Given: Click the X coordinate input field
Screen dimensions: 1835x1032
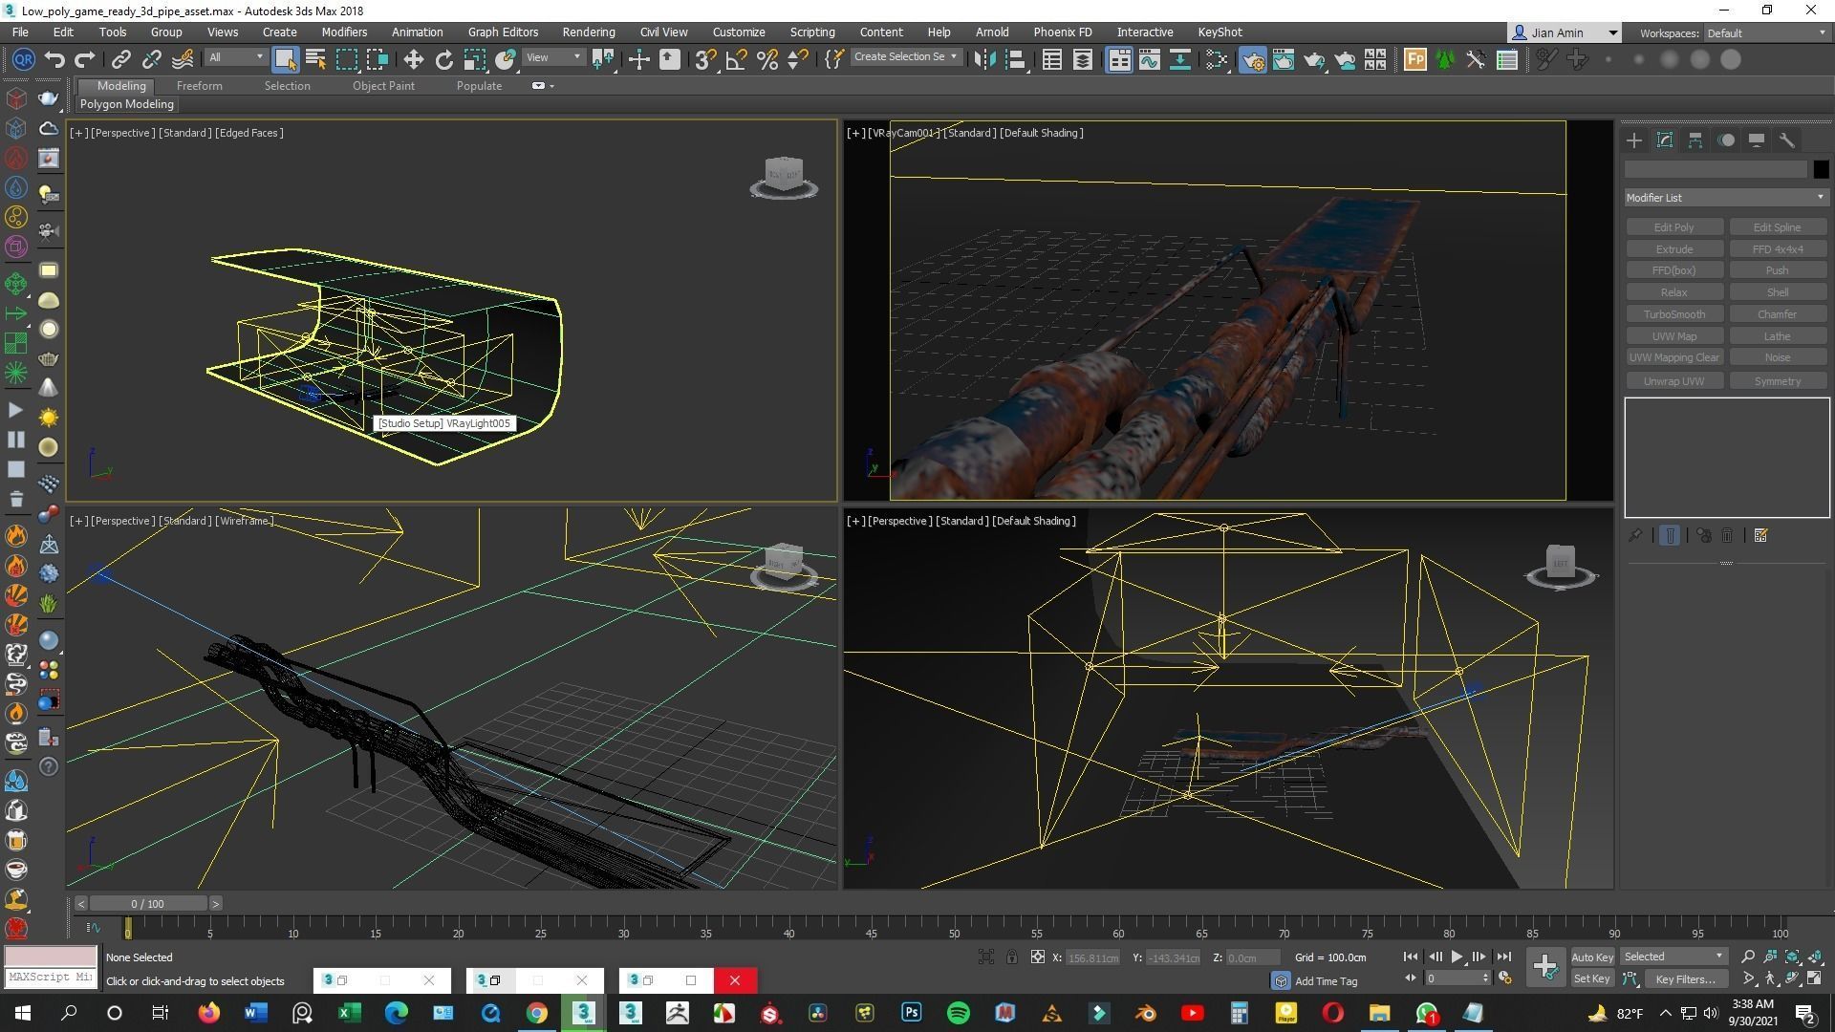Looking at the screenshot, I should [x=1092, y=957].
